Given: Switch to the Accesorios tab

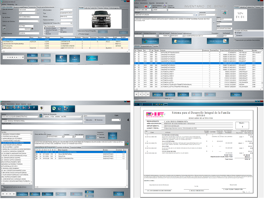Looking at the screenshot, I should click(32, 6).
